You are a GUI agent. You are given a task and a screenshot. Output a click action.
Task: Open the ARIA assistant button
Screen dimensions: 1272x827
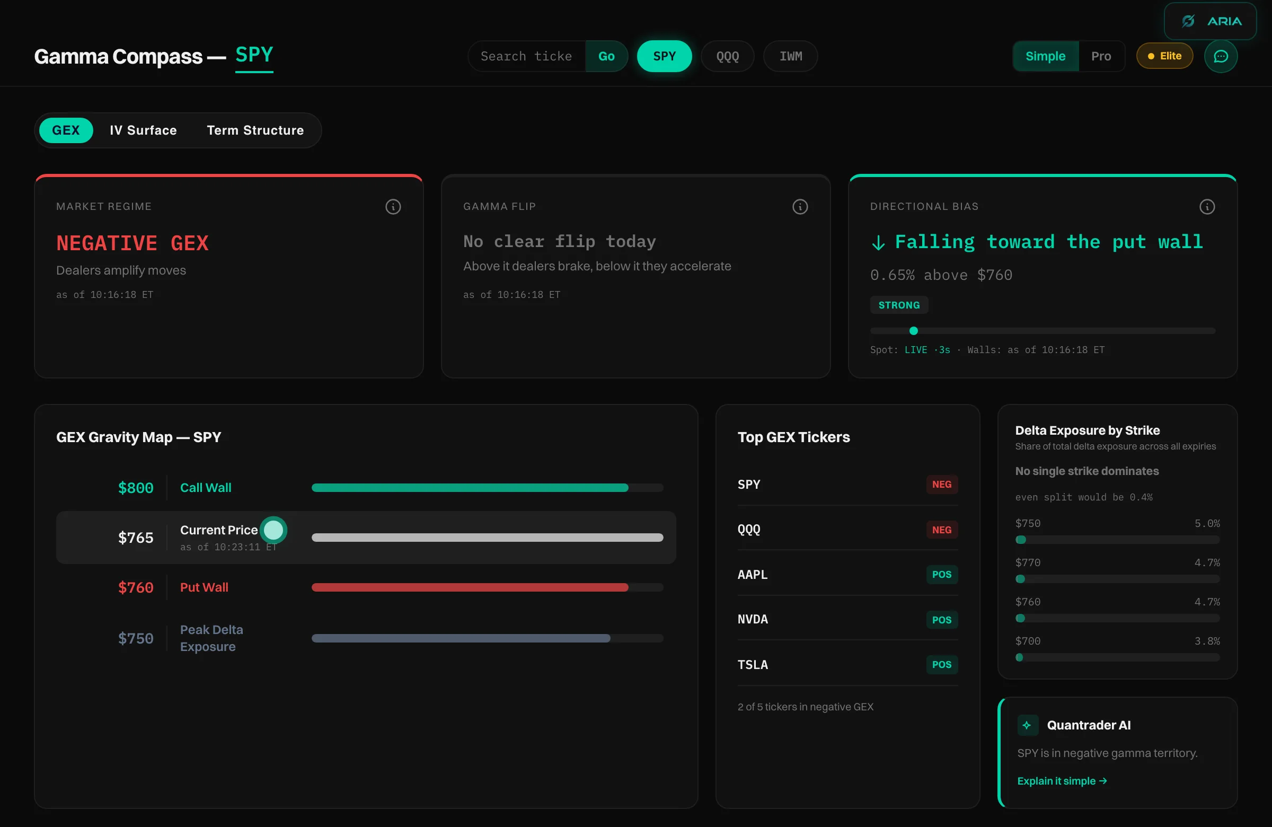[x=1210, y=21]
